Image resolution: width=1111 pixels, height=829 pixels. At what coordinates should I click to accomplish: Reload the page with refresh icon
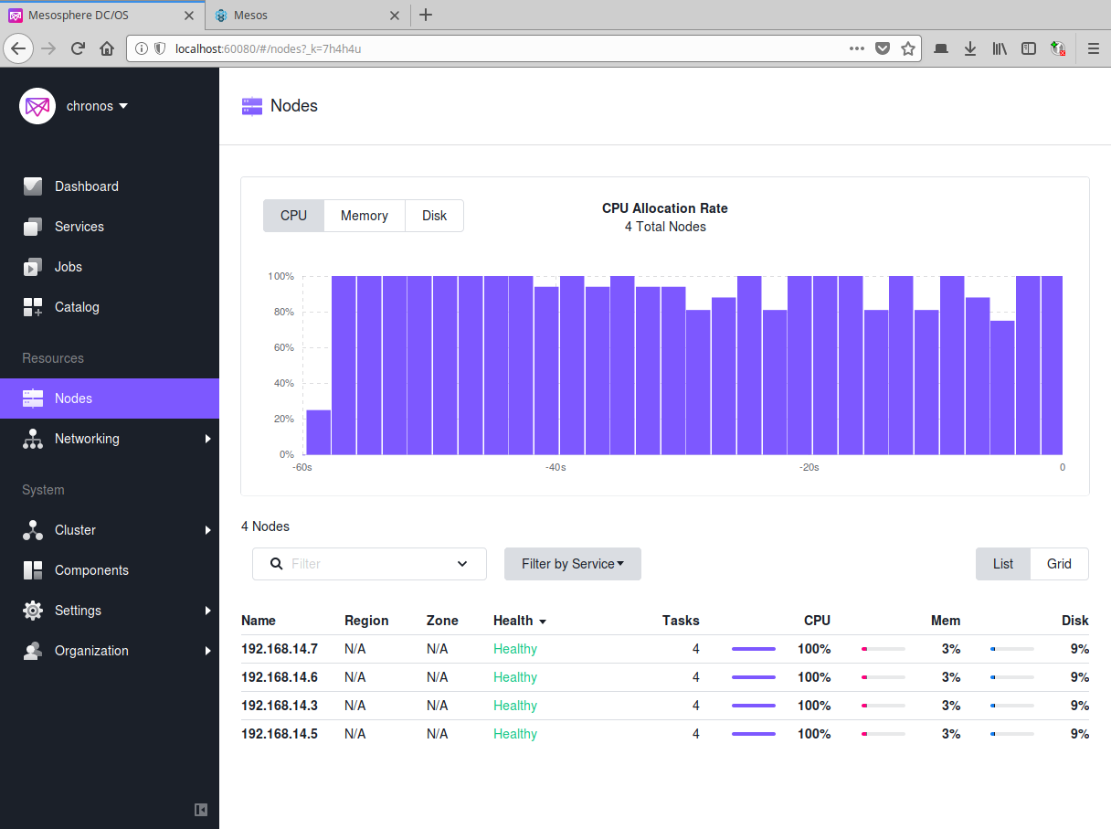[x=78, y=48]
